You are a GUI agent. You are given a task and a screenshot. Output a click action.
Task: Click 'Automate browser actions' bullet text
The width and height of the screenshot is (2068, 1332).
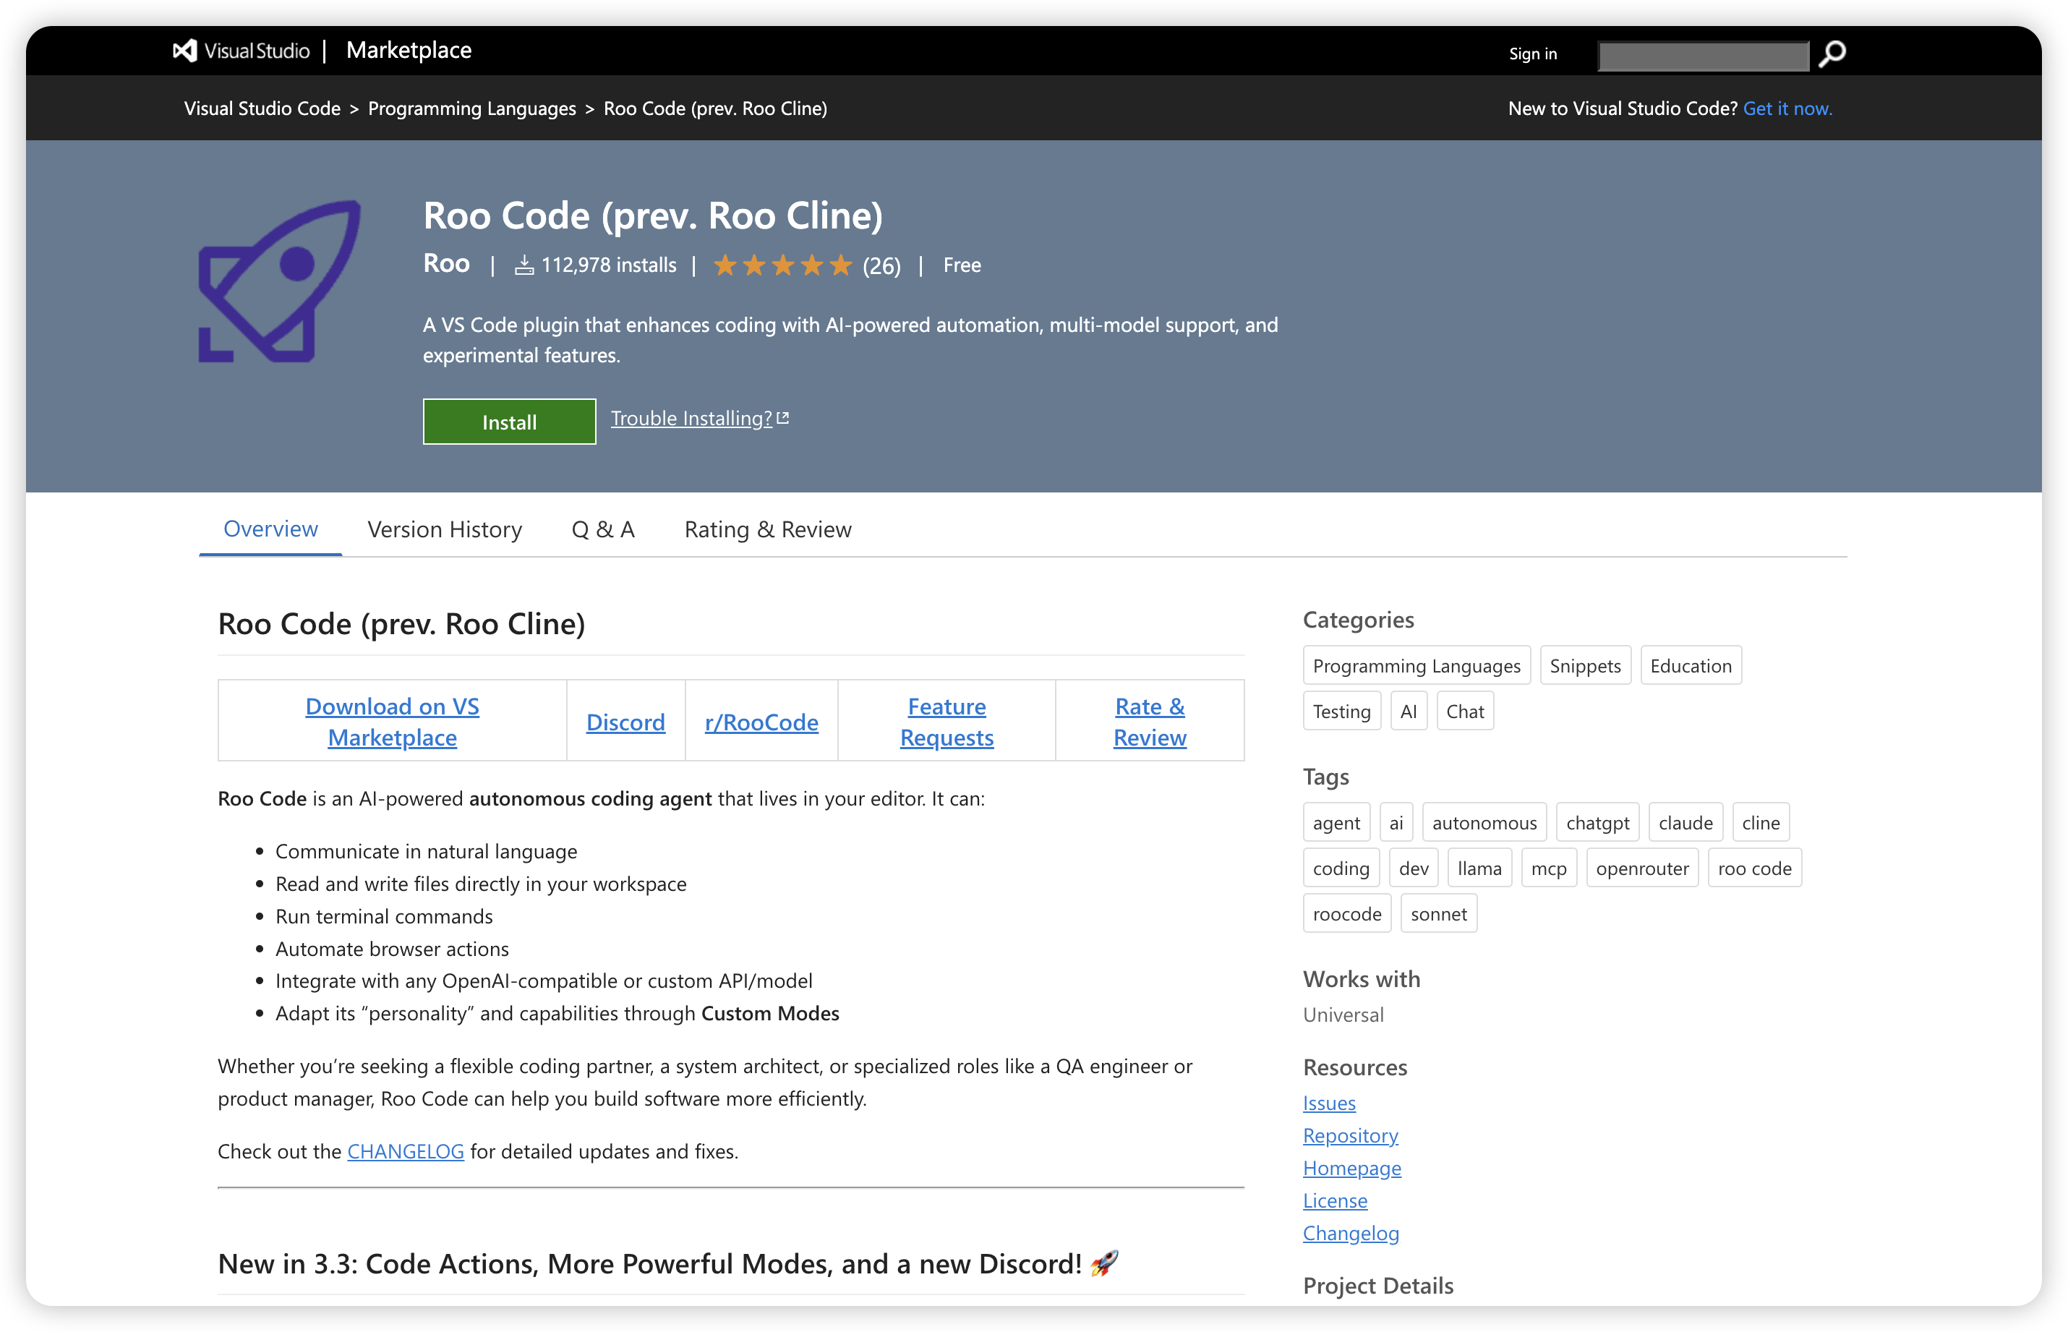(x=392, y=949)
